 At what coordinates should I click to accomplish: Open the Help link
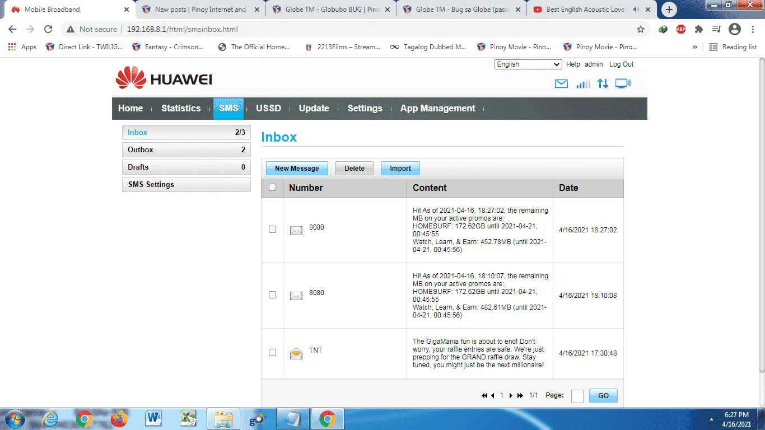point(573,64)
